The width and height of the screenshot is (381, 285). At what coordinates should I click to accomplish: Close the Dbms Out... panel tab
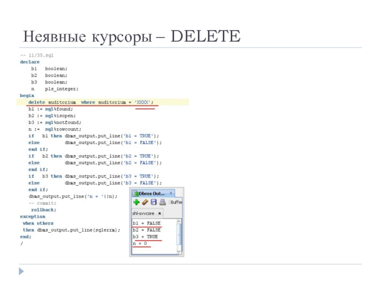(x=171, y=193)
